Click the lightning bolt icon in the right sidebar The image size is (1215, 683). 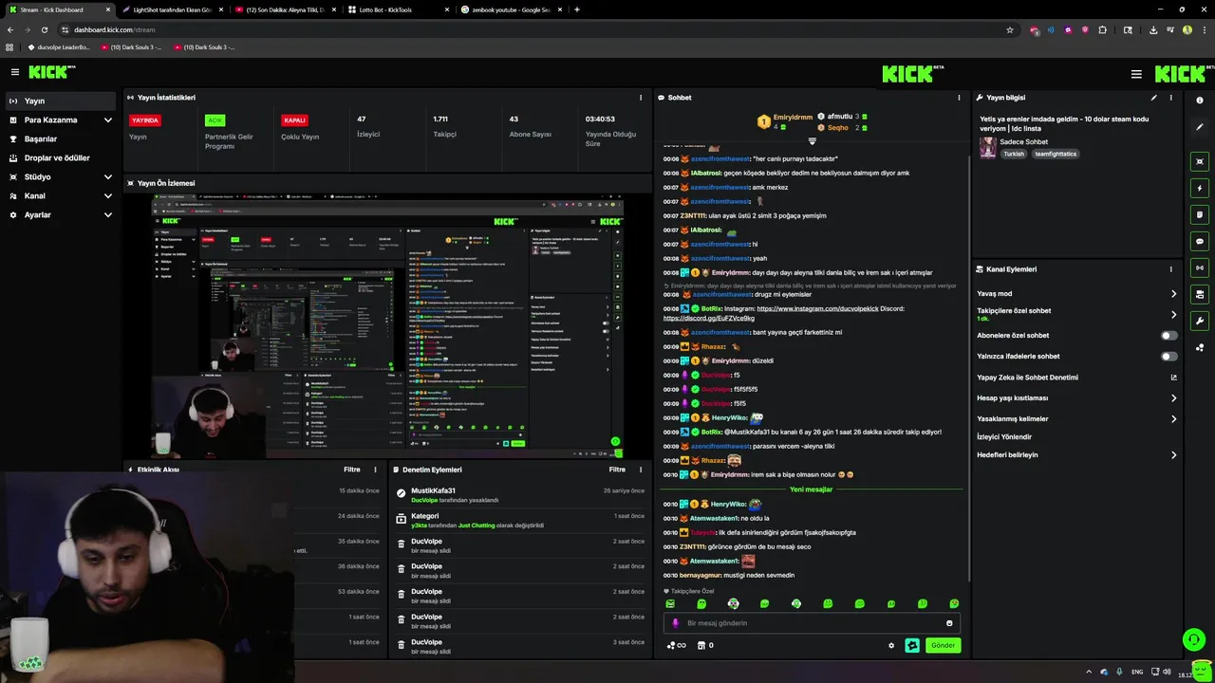click(x=1200, y=188)
